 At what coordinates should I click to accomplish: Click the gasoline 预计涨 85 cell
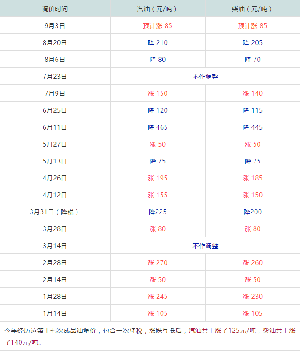pyautogui.click(x=158, y=26)
